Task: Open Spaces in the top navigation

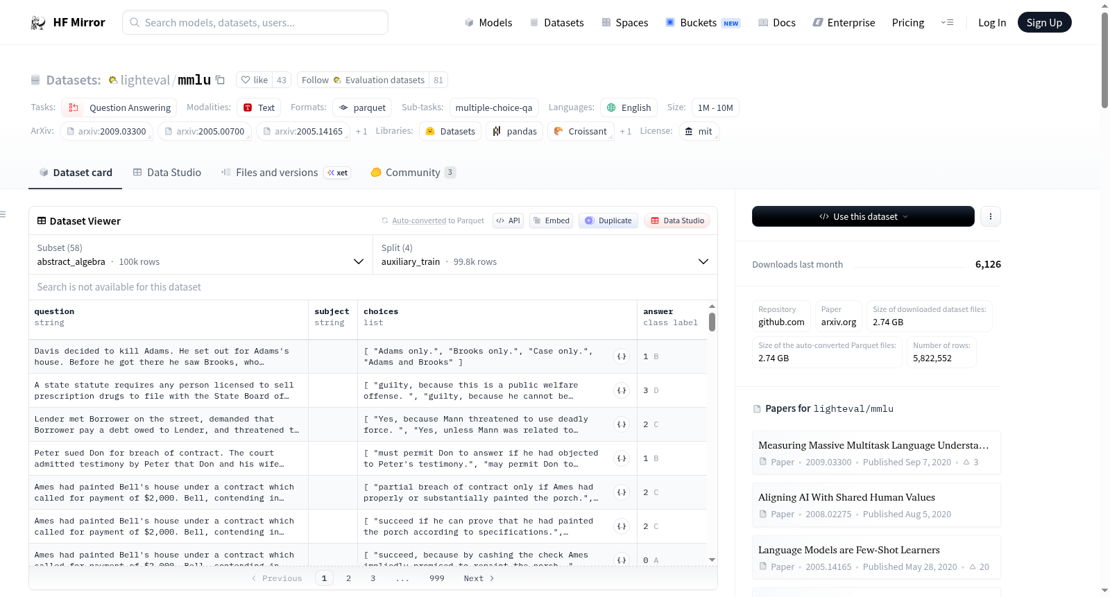Action: click(x=624, y=22)
